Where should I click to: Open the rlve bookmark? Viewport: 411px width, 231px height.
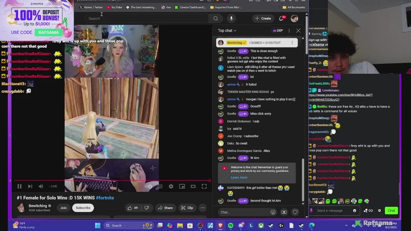tap(166, 7)
